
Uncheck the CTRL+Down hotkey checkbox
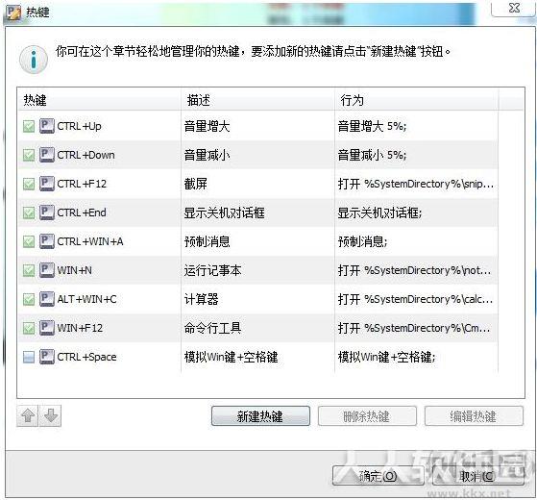pos(29,155)
